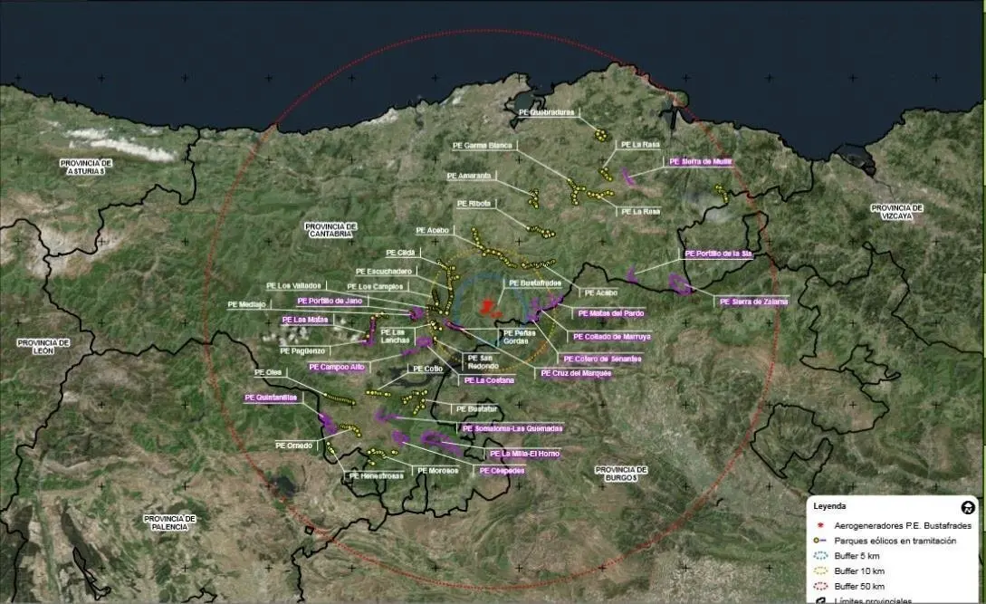Click the red Buffer 50 km dotted symbol
This screenshot has height=604, width=986.
(820, 586)
